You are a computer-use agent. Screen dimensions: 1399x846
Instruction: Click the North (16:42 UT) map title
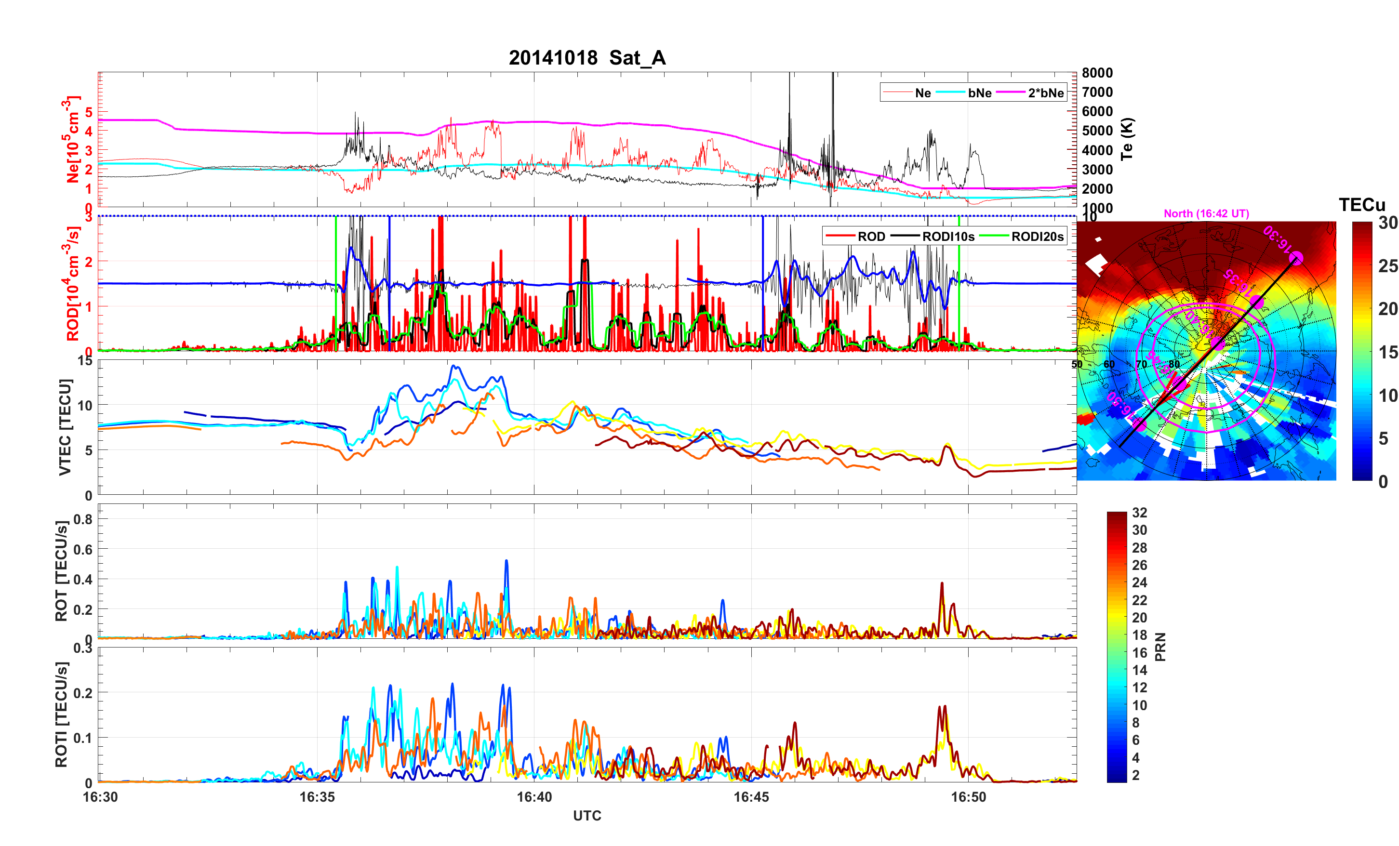point(1206,213)
